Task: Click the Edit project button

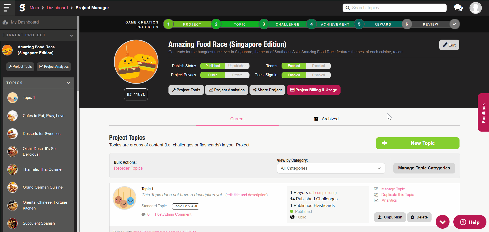Action: (x=449, y=45)
